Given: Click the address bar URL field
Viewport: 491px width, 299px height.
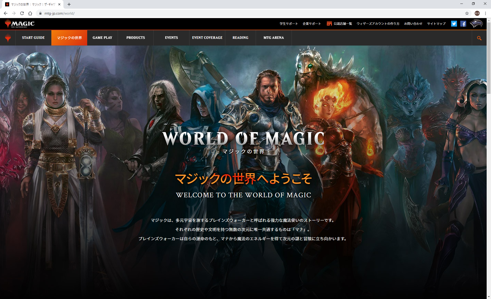Looking at the screenshot, I should click(x=253, y=13).
